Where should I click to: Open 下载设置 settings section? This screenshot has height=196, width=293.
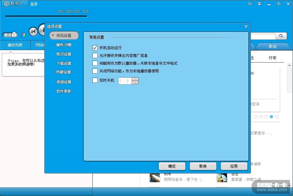64,63
